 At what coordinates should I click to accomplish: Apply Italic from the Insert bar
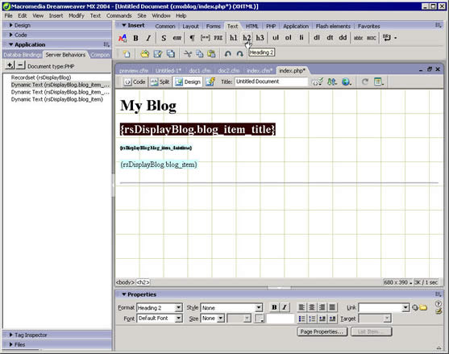coord(148,38)
